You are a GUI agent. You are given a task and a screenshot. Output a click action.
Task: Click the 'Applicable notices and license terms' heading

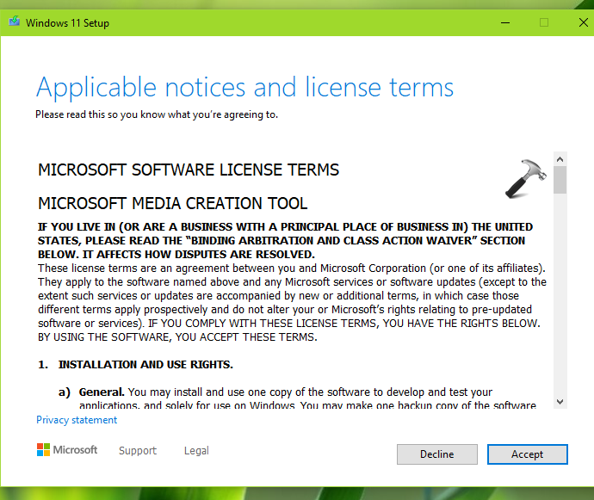point(244,87)
